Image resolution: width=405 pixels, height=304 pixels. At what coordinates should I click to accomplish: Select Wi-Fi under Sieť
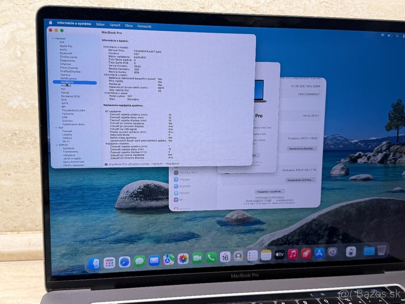click(x=66, y=142)
